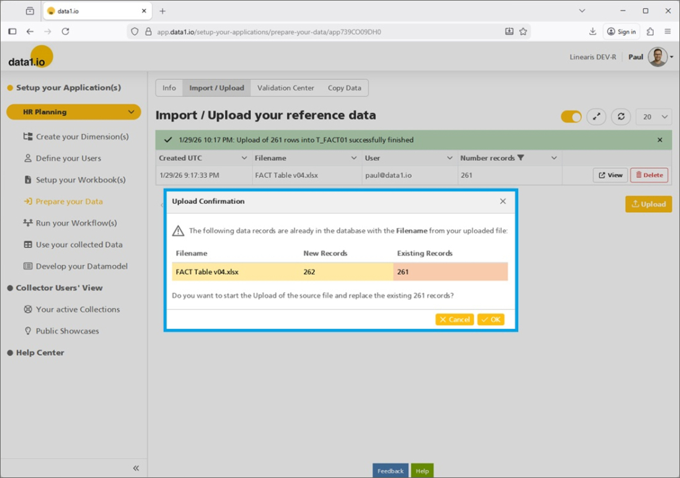Close the Upload Confirmation dialog
The height and width of the screenshot is (478, 680).
point(502,201)
